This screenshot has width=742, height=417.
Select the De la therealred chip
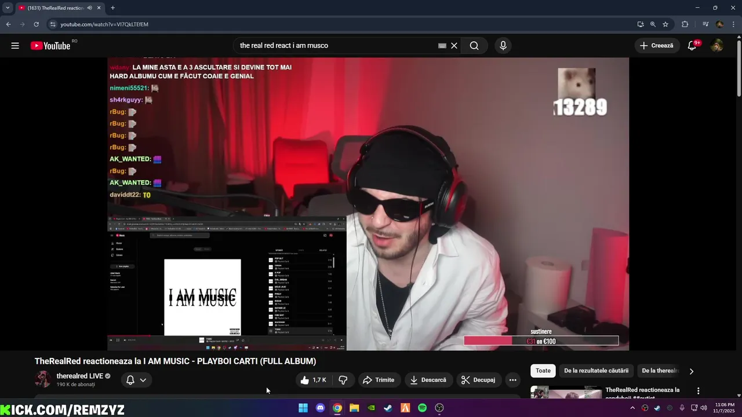click(x=660, y=371)
